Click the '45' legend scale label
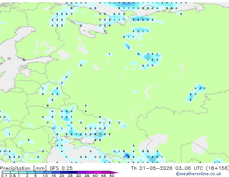This screenshot has width=229, height=177. click(x=103, y=176)
